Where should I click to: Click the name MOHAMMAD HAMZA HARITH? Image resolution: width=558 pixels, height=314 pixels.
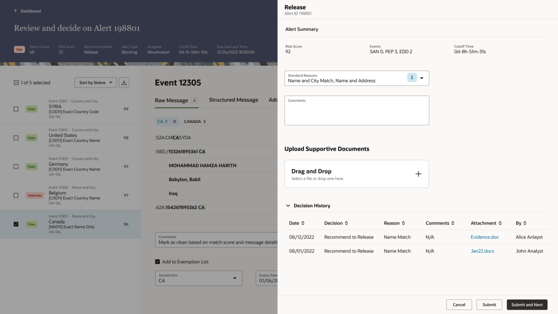(x=202, y=166)
